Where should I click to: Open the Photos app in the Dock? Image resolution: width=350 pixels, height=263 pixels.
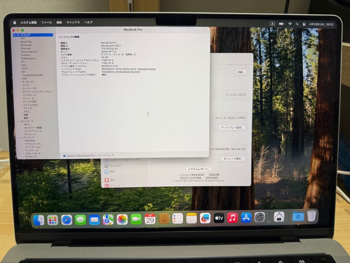coord(122,219)
